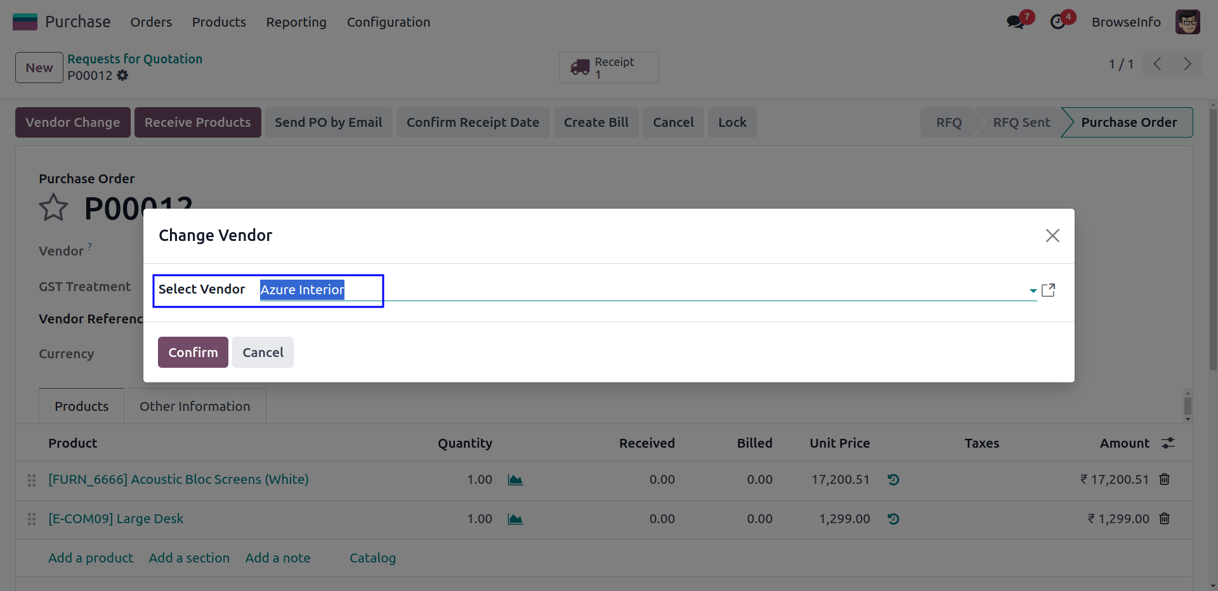
Task: Delete the Acoustic Bloc Screens line
Action: click(x=1164, y=479)
